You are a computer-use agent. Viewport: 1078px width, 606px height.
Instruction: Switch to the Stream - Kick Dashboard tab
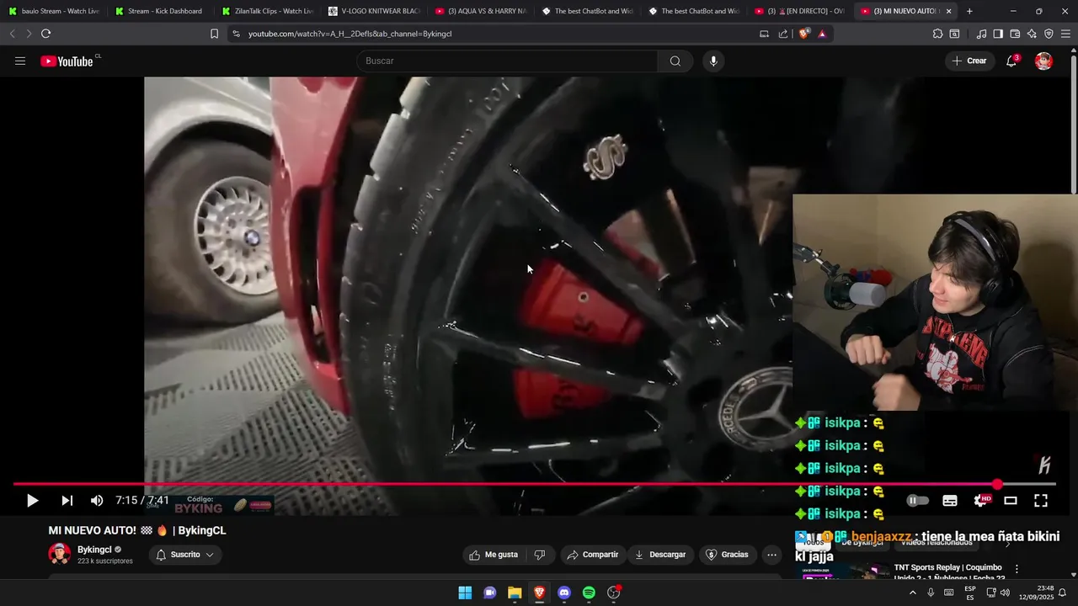tap(160, 11)
